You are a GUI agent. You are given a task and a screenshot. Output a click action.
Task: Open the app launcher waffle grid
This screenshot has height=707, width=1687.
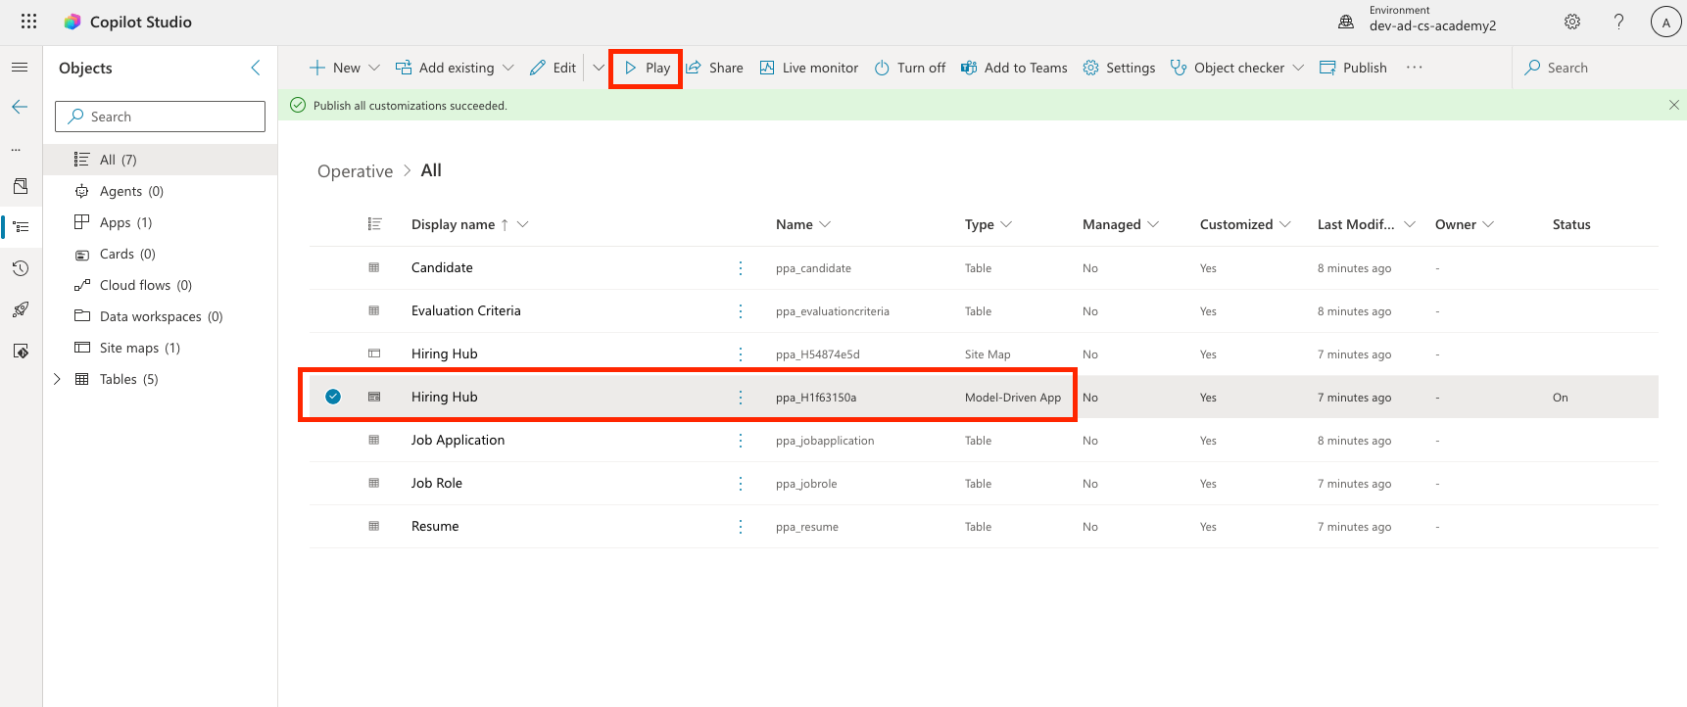28,22
